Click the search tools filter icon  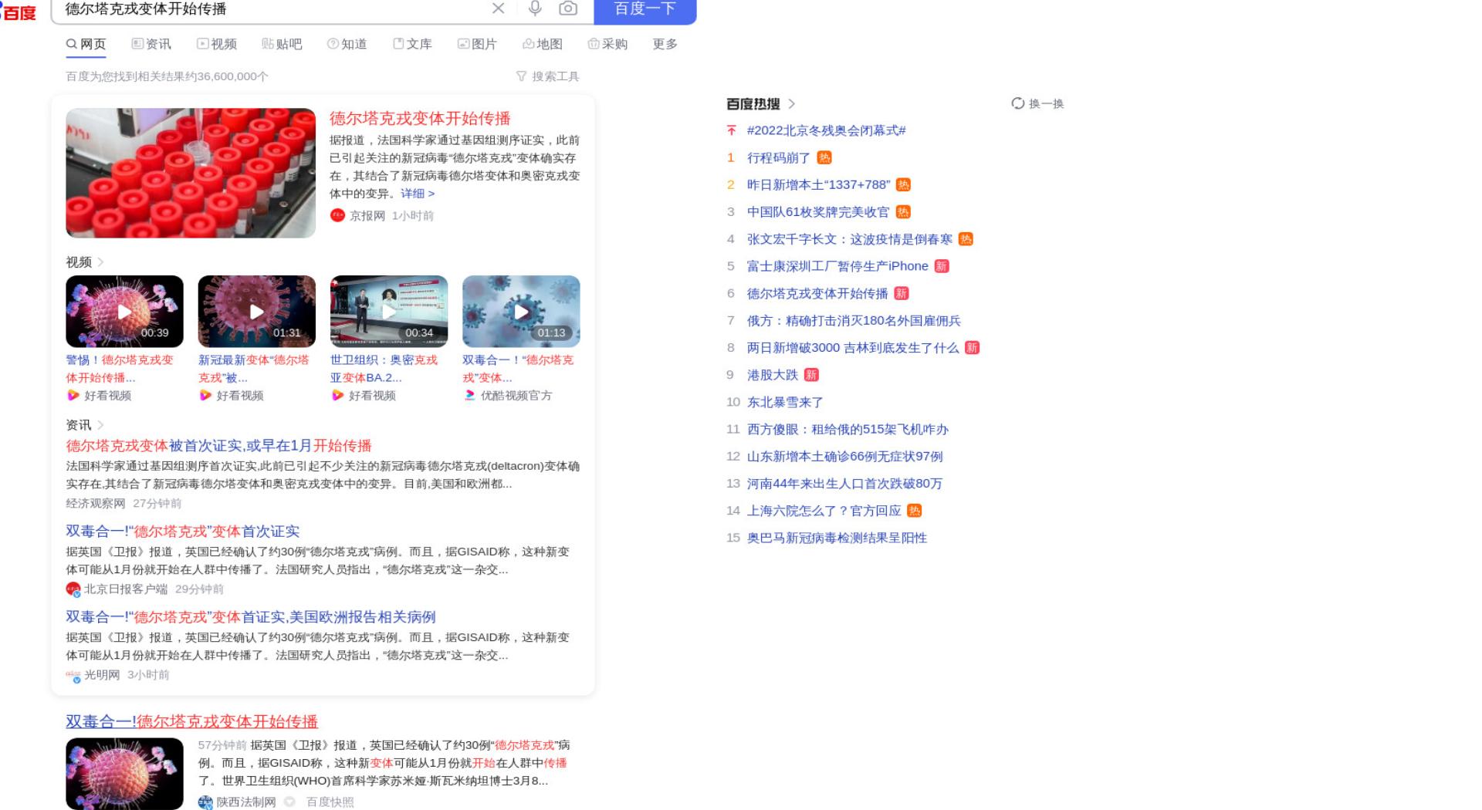pyautogui.click(x=521, y=76)
